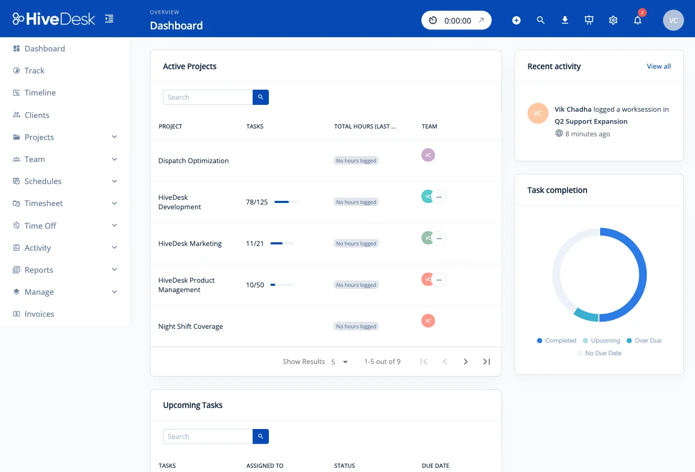Select the Track icon in the sidebar

coord(16,70)
